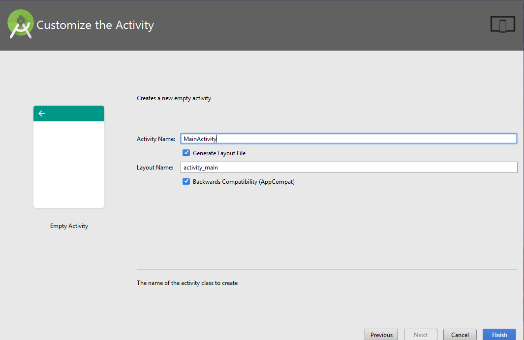Uncheck Backwards Compatibility (AppCompat) checkbox
The height and width of the screenshot is (340, 524).
186,181
